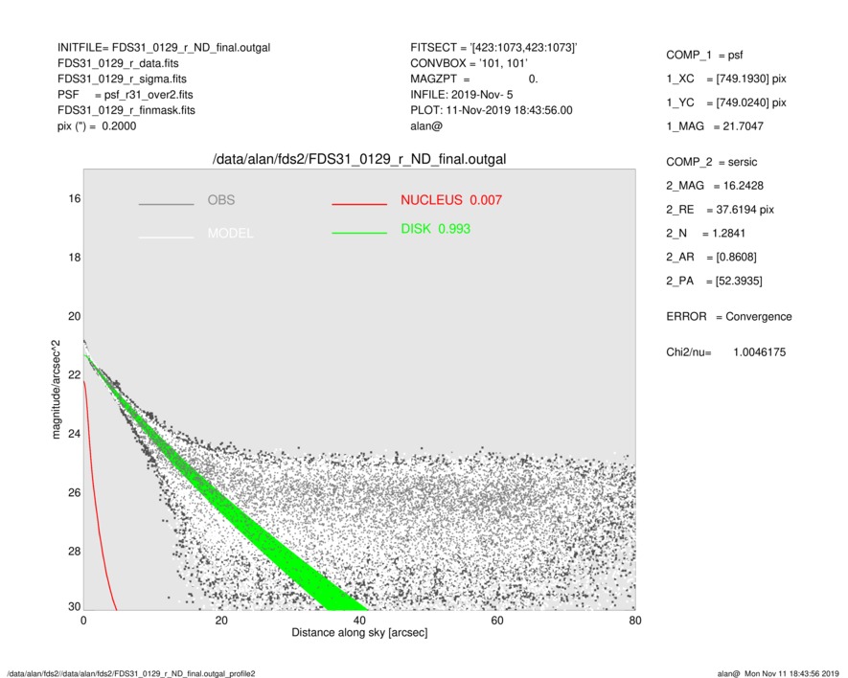
Task: Click the 2_PA = [52.3935] value
Action: tap(715, 282)
